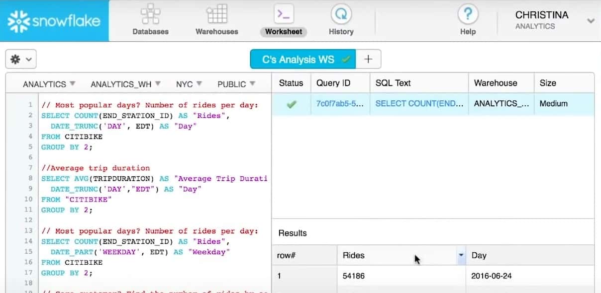This screenshot has width=601, height=293.
Task: Open SQL Text SELECT COUNT(END link
Action: 419,104
